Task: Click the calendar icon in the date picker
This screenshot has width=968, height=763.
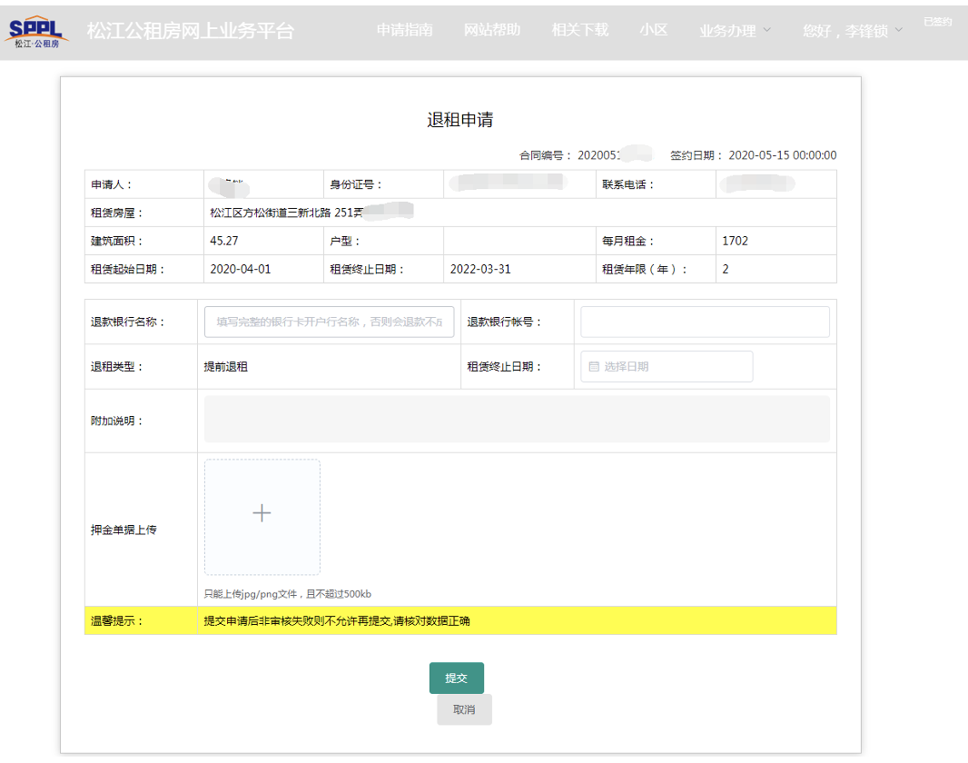Action: pyautogui.click(x=594, y=367)
